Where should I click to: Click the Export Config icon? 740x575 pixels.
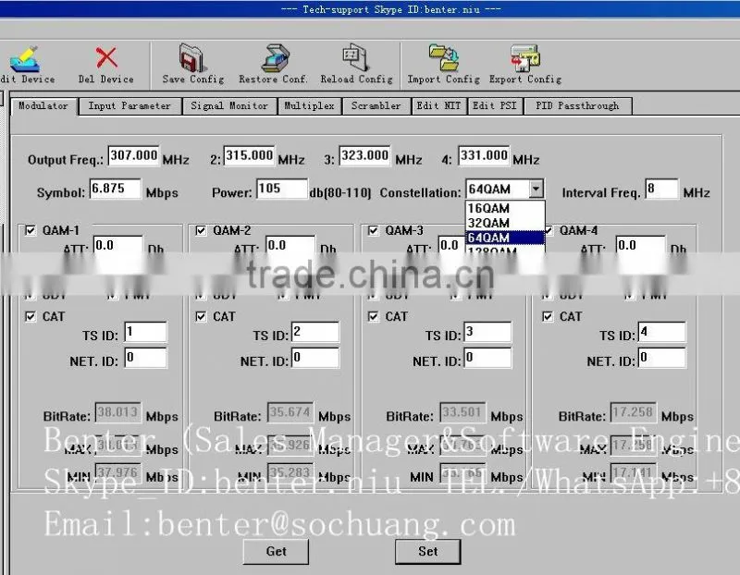(x=524, y=58)
